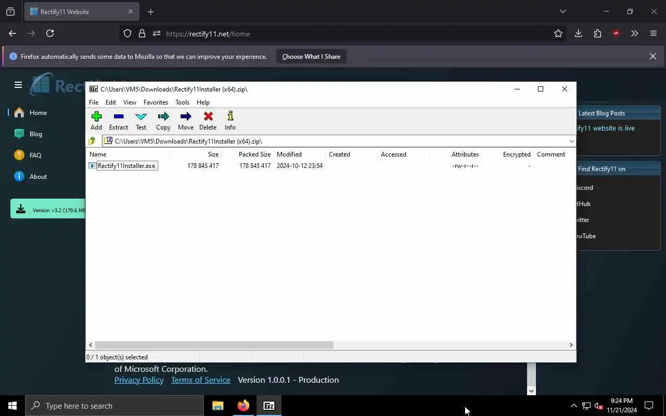Open the Tools menu

pyautogui.click(x=182, y=102)
